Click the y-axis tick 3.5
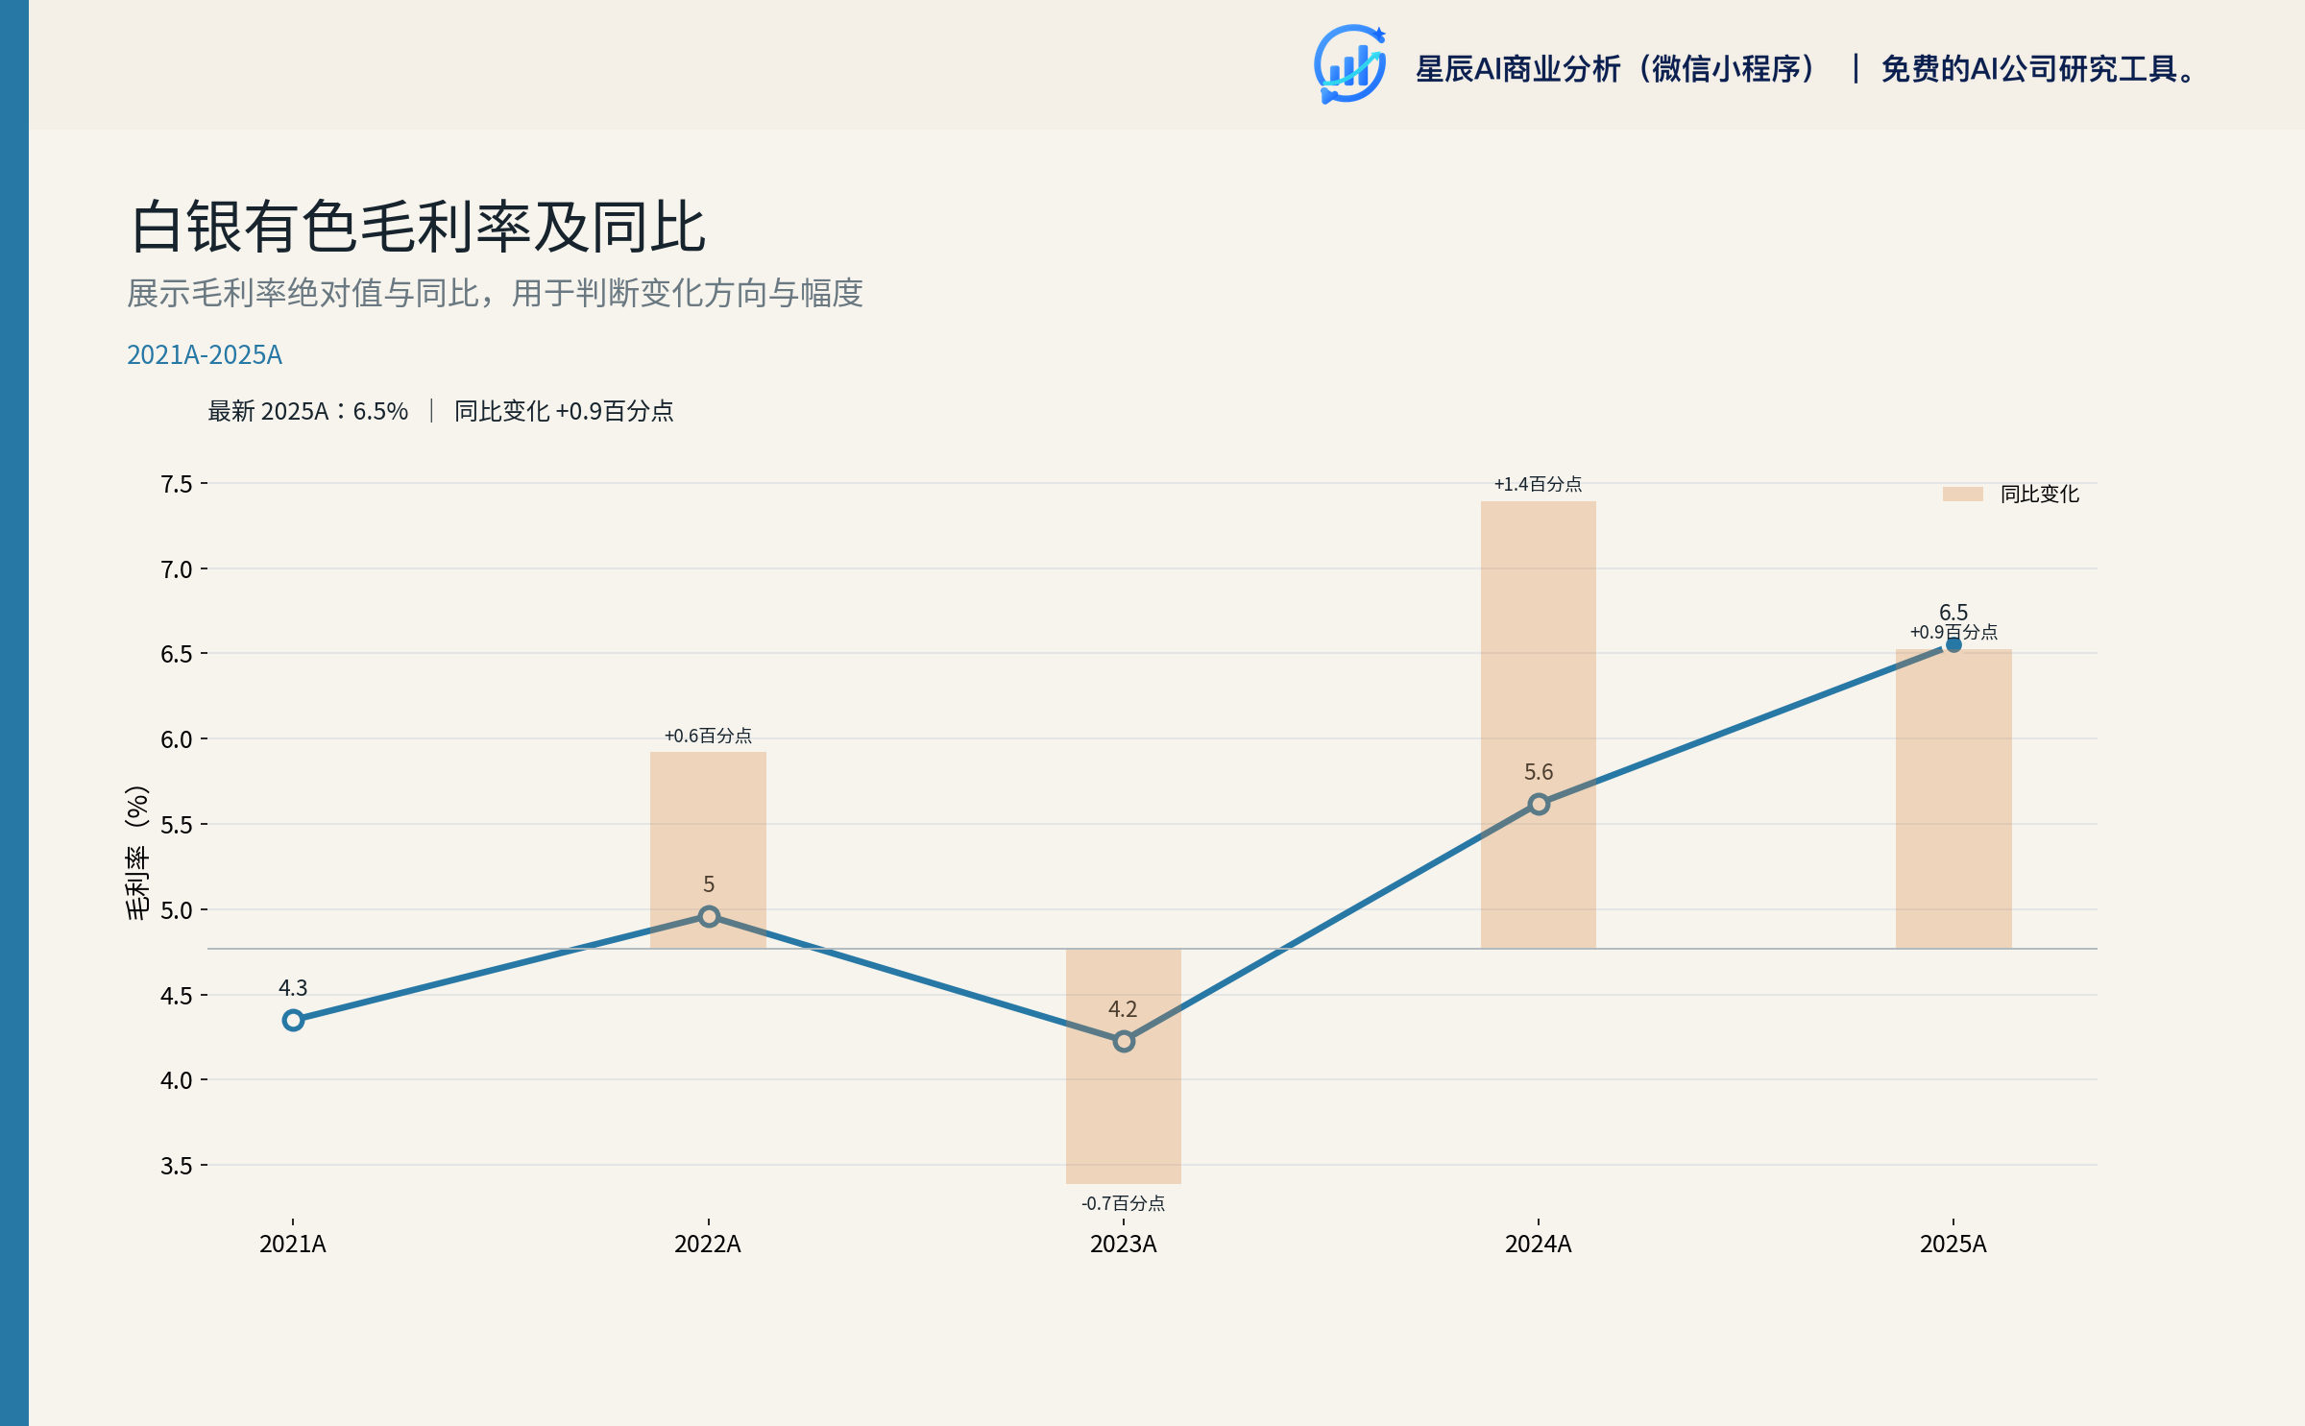The image size is (2305, 1426). tap(177, 1166)
